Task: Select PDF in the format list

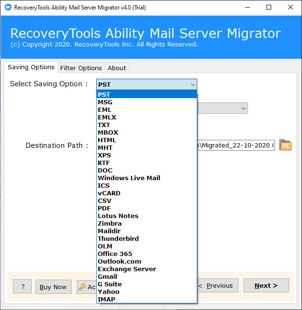Action: (104, 208)
